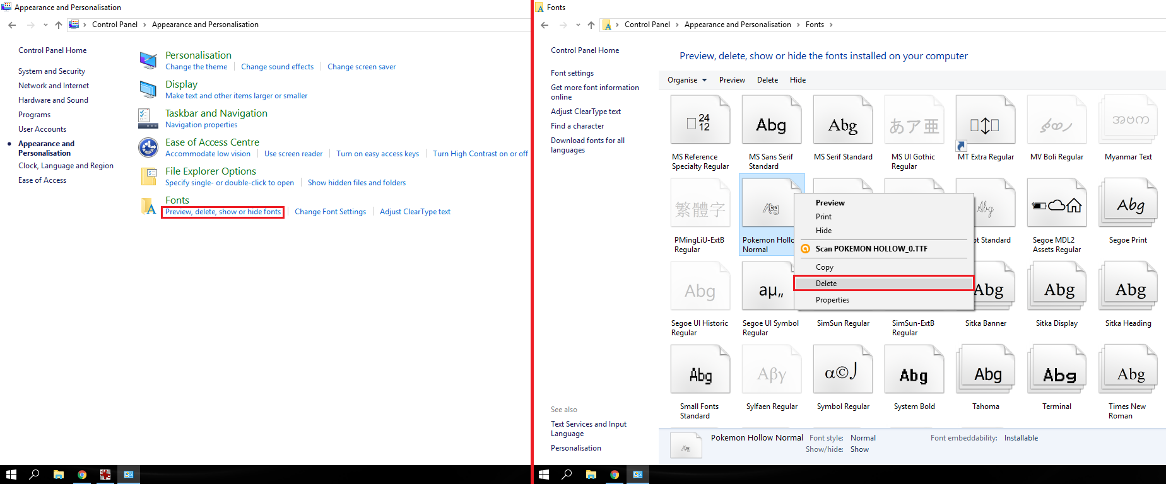This screenshot has height=484, width=1166.
Task: Choose Scan POKEMON HOLLOW_0.TTF menu entry
Action: point(884,249)
